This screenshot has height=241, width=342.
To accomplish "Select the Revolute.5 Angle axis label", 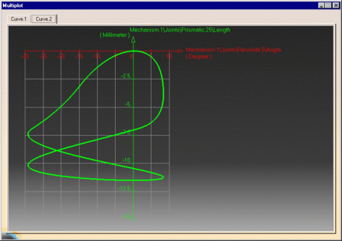I will click(x=233, y=50).
